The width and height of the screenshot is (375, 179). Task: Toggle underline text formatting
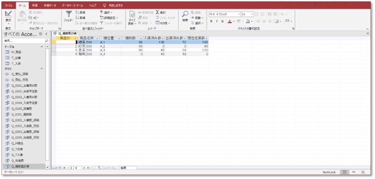pyautogui.click(x=222, y=21)
